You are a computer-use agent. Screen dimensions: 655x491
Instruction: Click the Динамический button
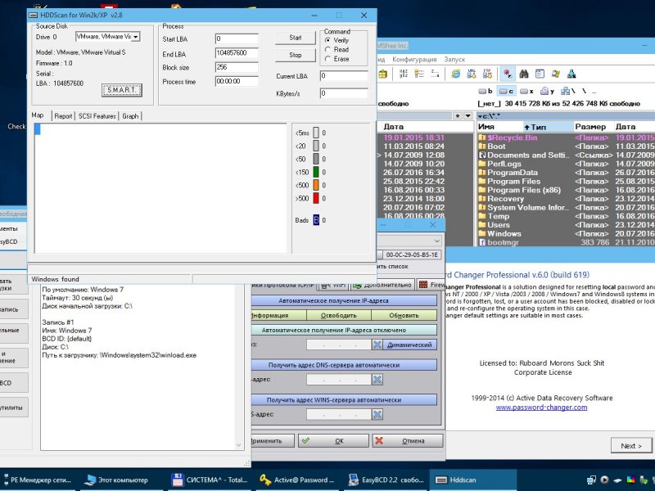[x=410, y=345]
